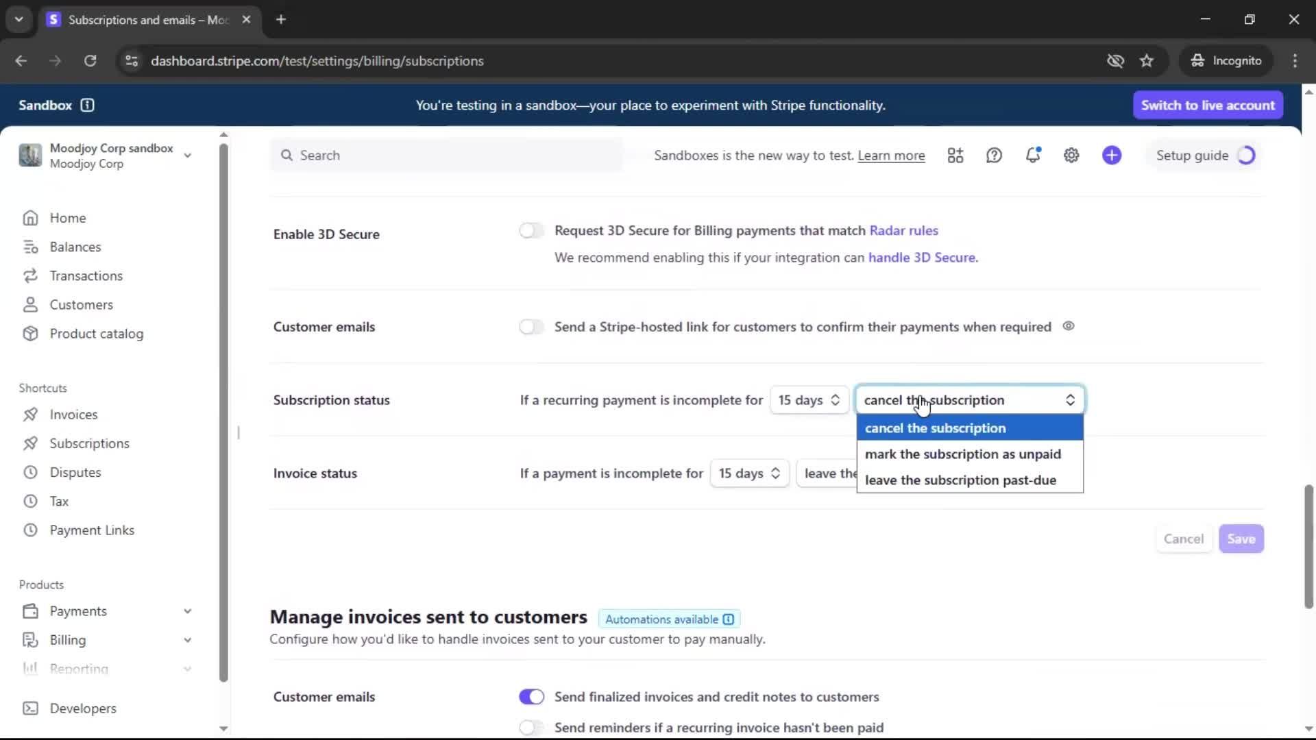
Task: Open the Radar rules link
Action: click(903, 231)
